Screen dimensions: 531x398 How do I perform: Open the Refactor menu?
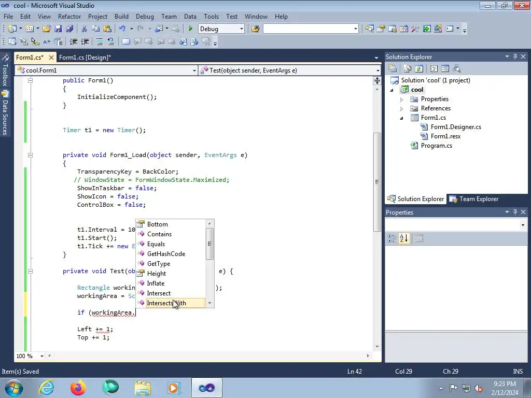(x=69, y=16)
